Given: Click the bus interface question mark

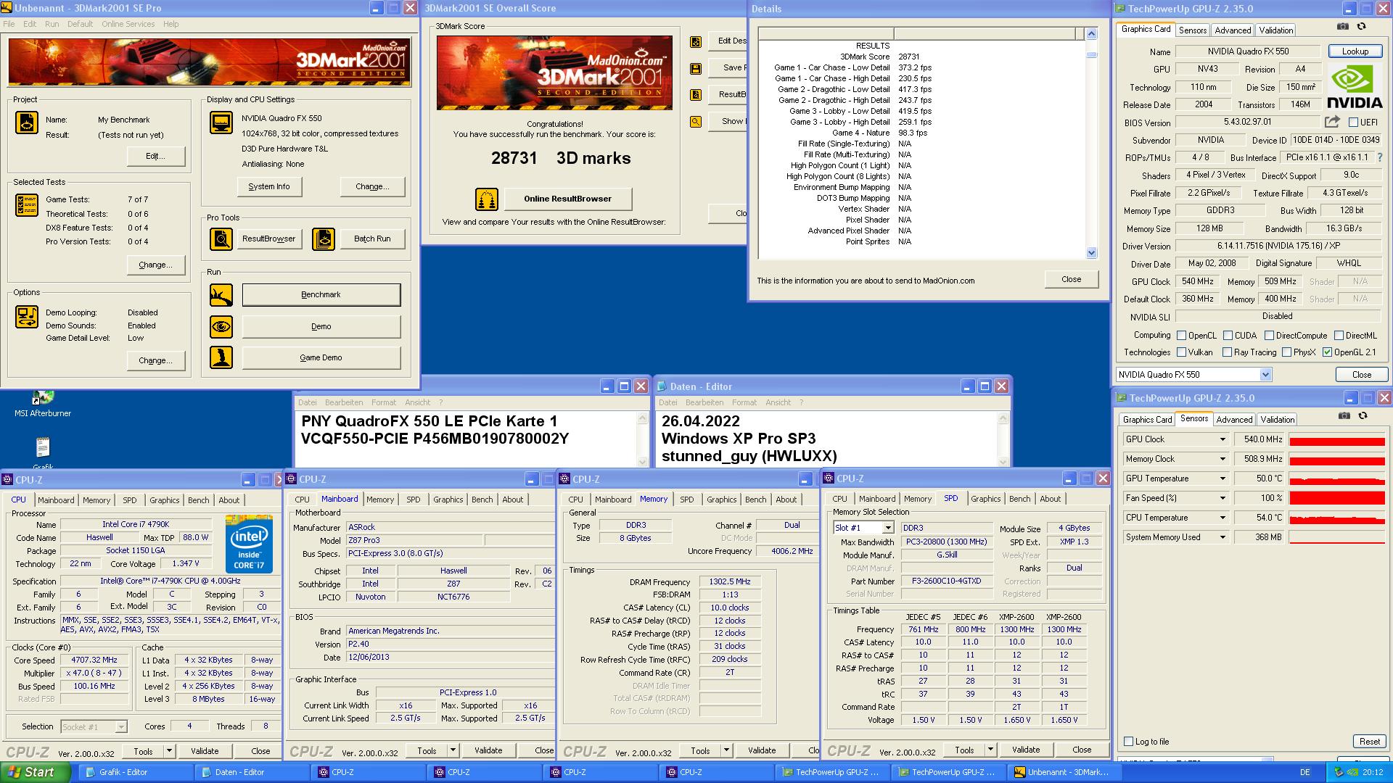Looking at the screenshot, I should click(1380, 157).
